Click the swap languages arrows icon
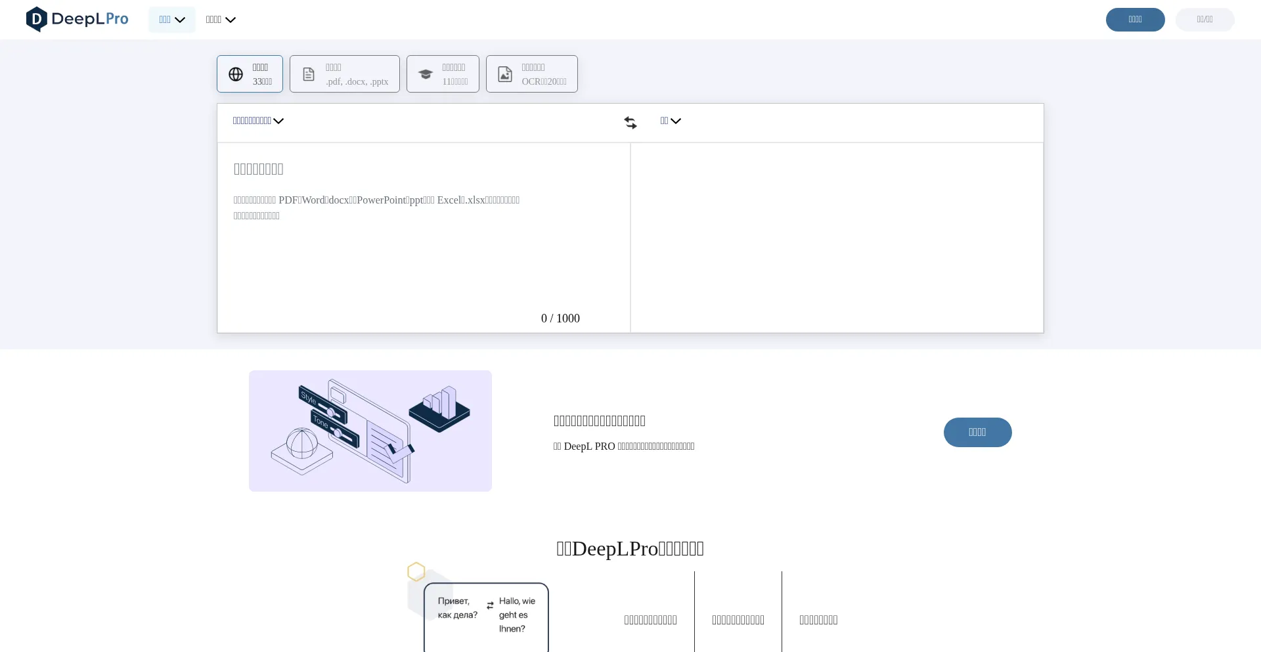 630,123
